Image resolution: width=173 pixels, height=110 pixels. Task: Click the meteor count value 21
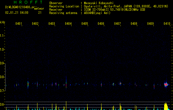40,13
